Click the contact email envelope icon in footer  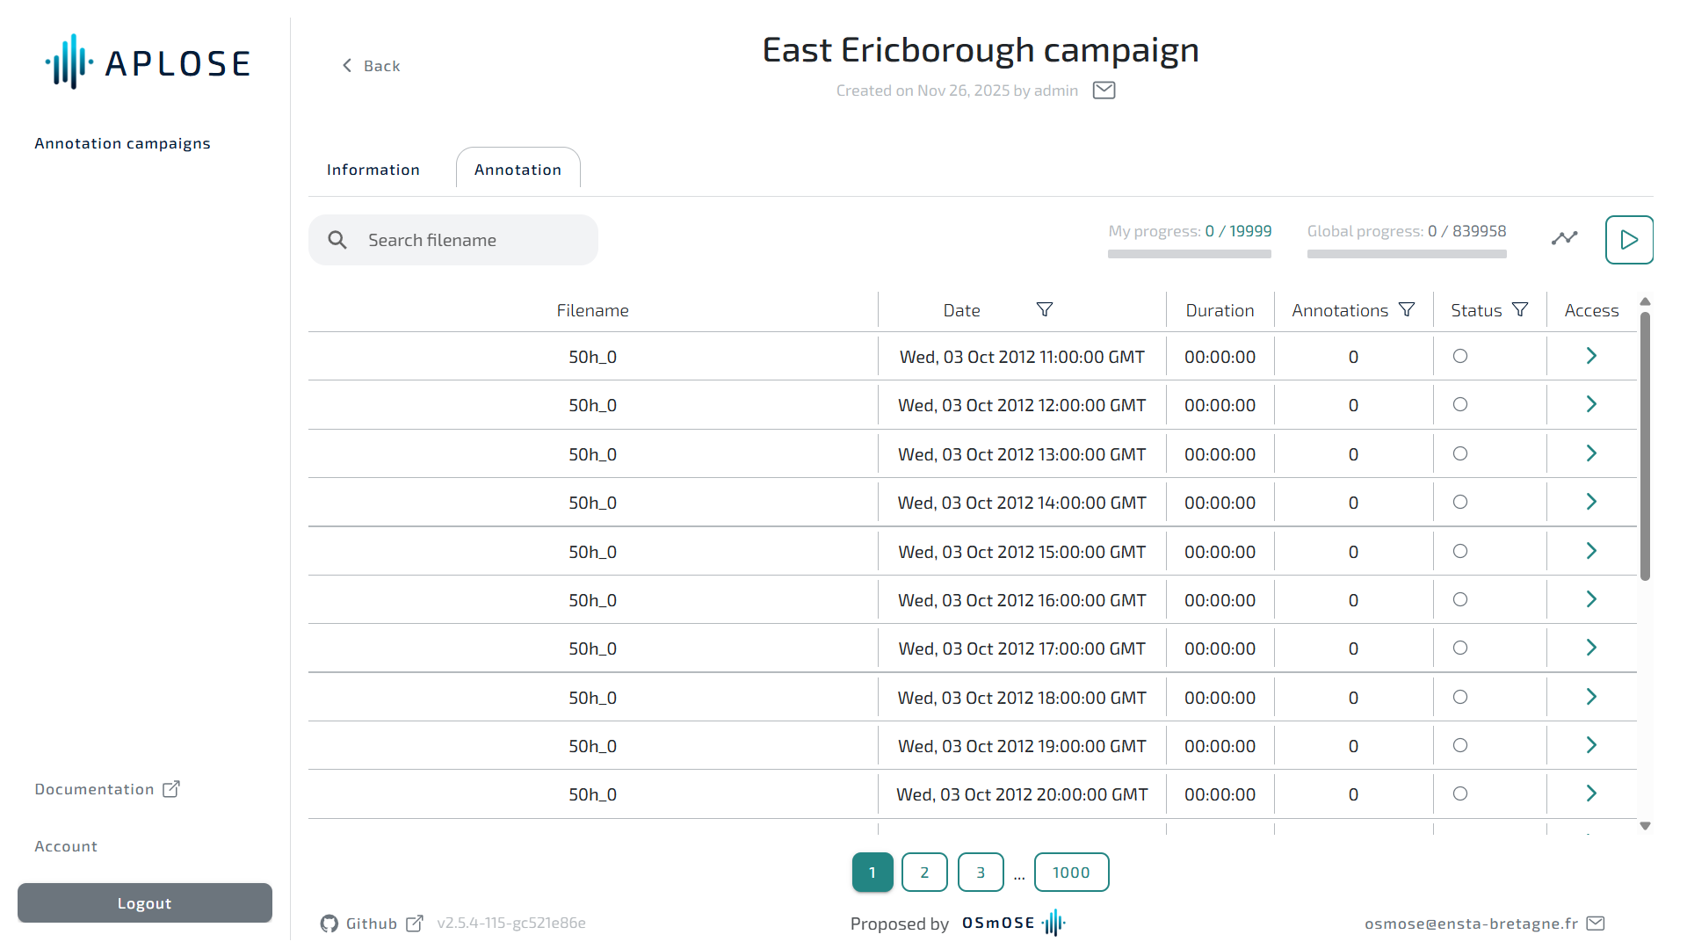pos(1596,923)
